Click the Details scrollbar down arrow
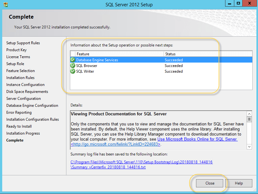 point(249,147)
